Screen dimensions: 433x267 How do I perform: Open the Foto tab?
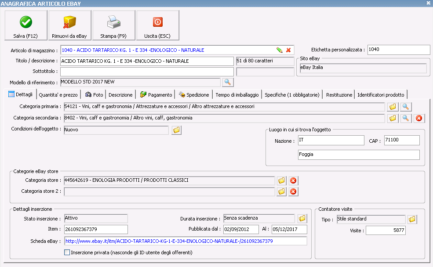point(94,95)
